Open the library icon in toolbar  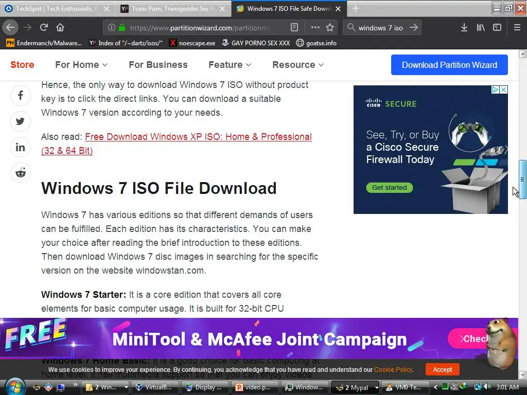(x=481, y=28)
